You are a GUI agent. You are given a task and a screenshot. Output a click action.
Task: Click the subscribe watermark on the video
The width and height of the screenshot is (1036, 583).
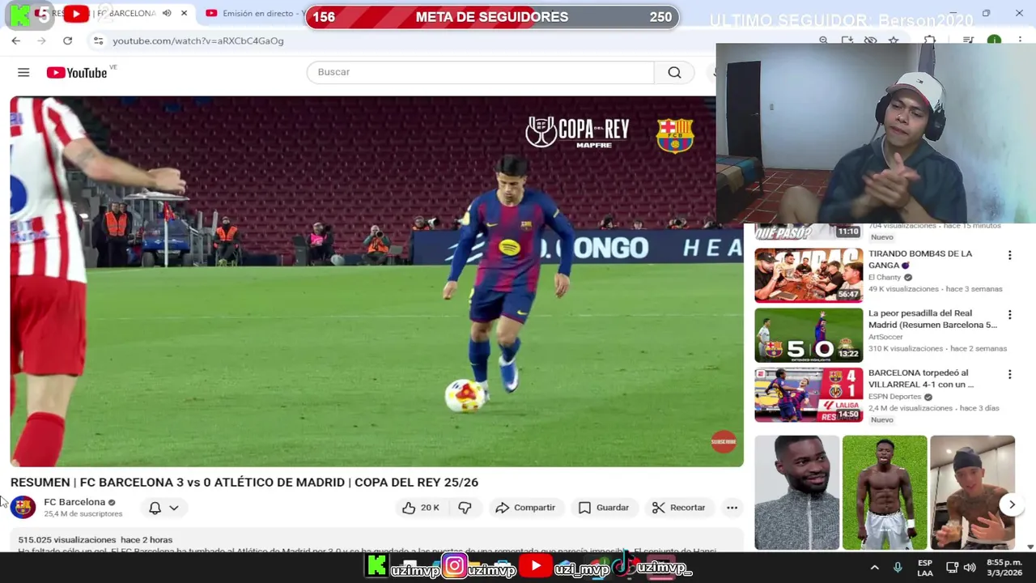point(724,441)
